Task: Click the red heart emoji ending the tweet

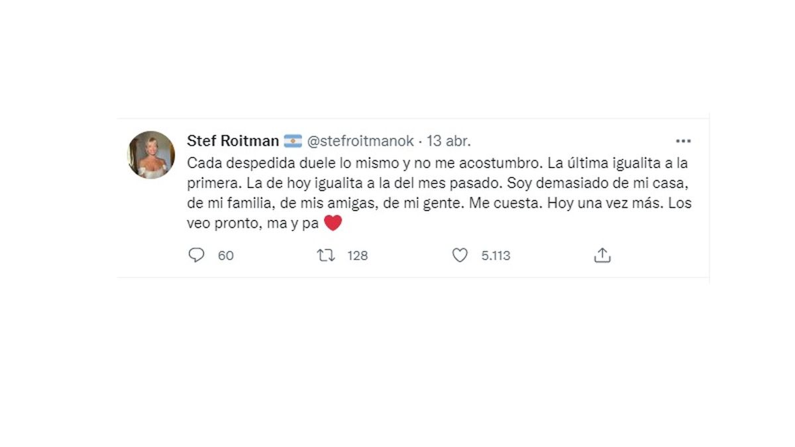Action: pos(333,224)
